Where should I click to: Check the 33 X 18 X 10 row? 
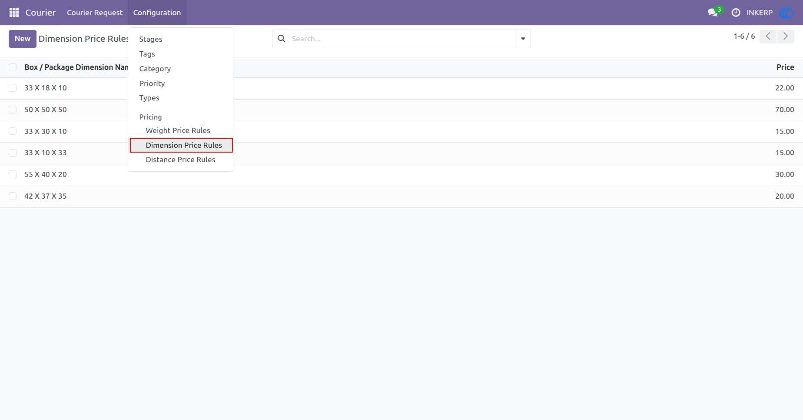[13, 88]
